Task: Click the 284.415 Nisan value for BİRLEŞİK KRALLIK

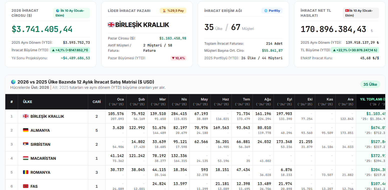Action: pyautogui.click(x=179, y=114)
